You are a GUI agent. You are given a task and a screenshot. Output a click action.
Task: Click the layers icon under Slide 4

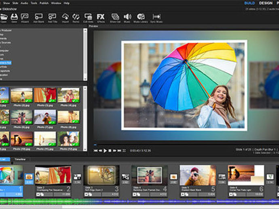138,194
